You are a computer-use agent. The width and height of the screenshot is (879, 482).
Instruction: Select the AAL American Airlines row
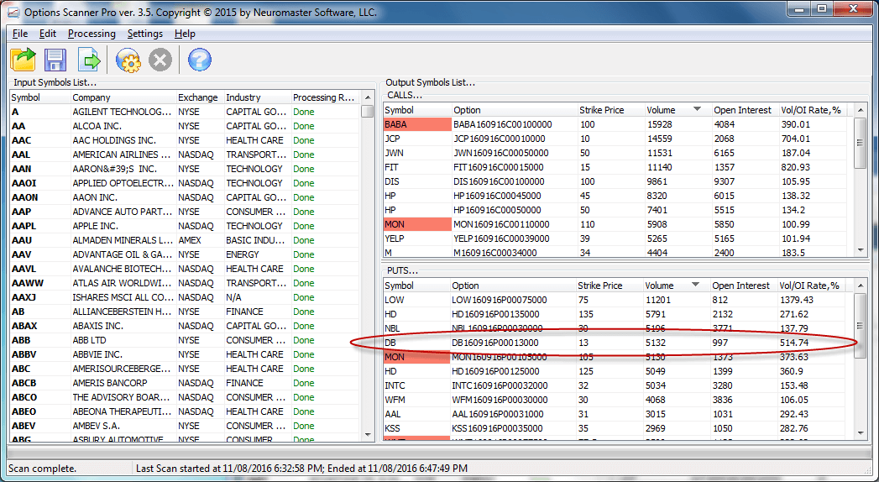(185, 155)
